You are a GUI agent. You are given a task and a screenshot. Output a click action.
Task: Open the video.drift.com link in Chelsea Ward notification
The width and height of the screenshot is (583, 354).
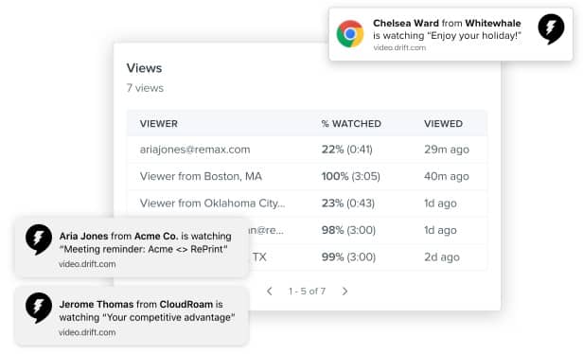point(399,47)
